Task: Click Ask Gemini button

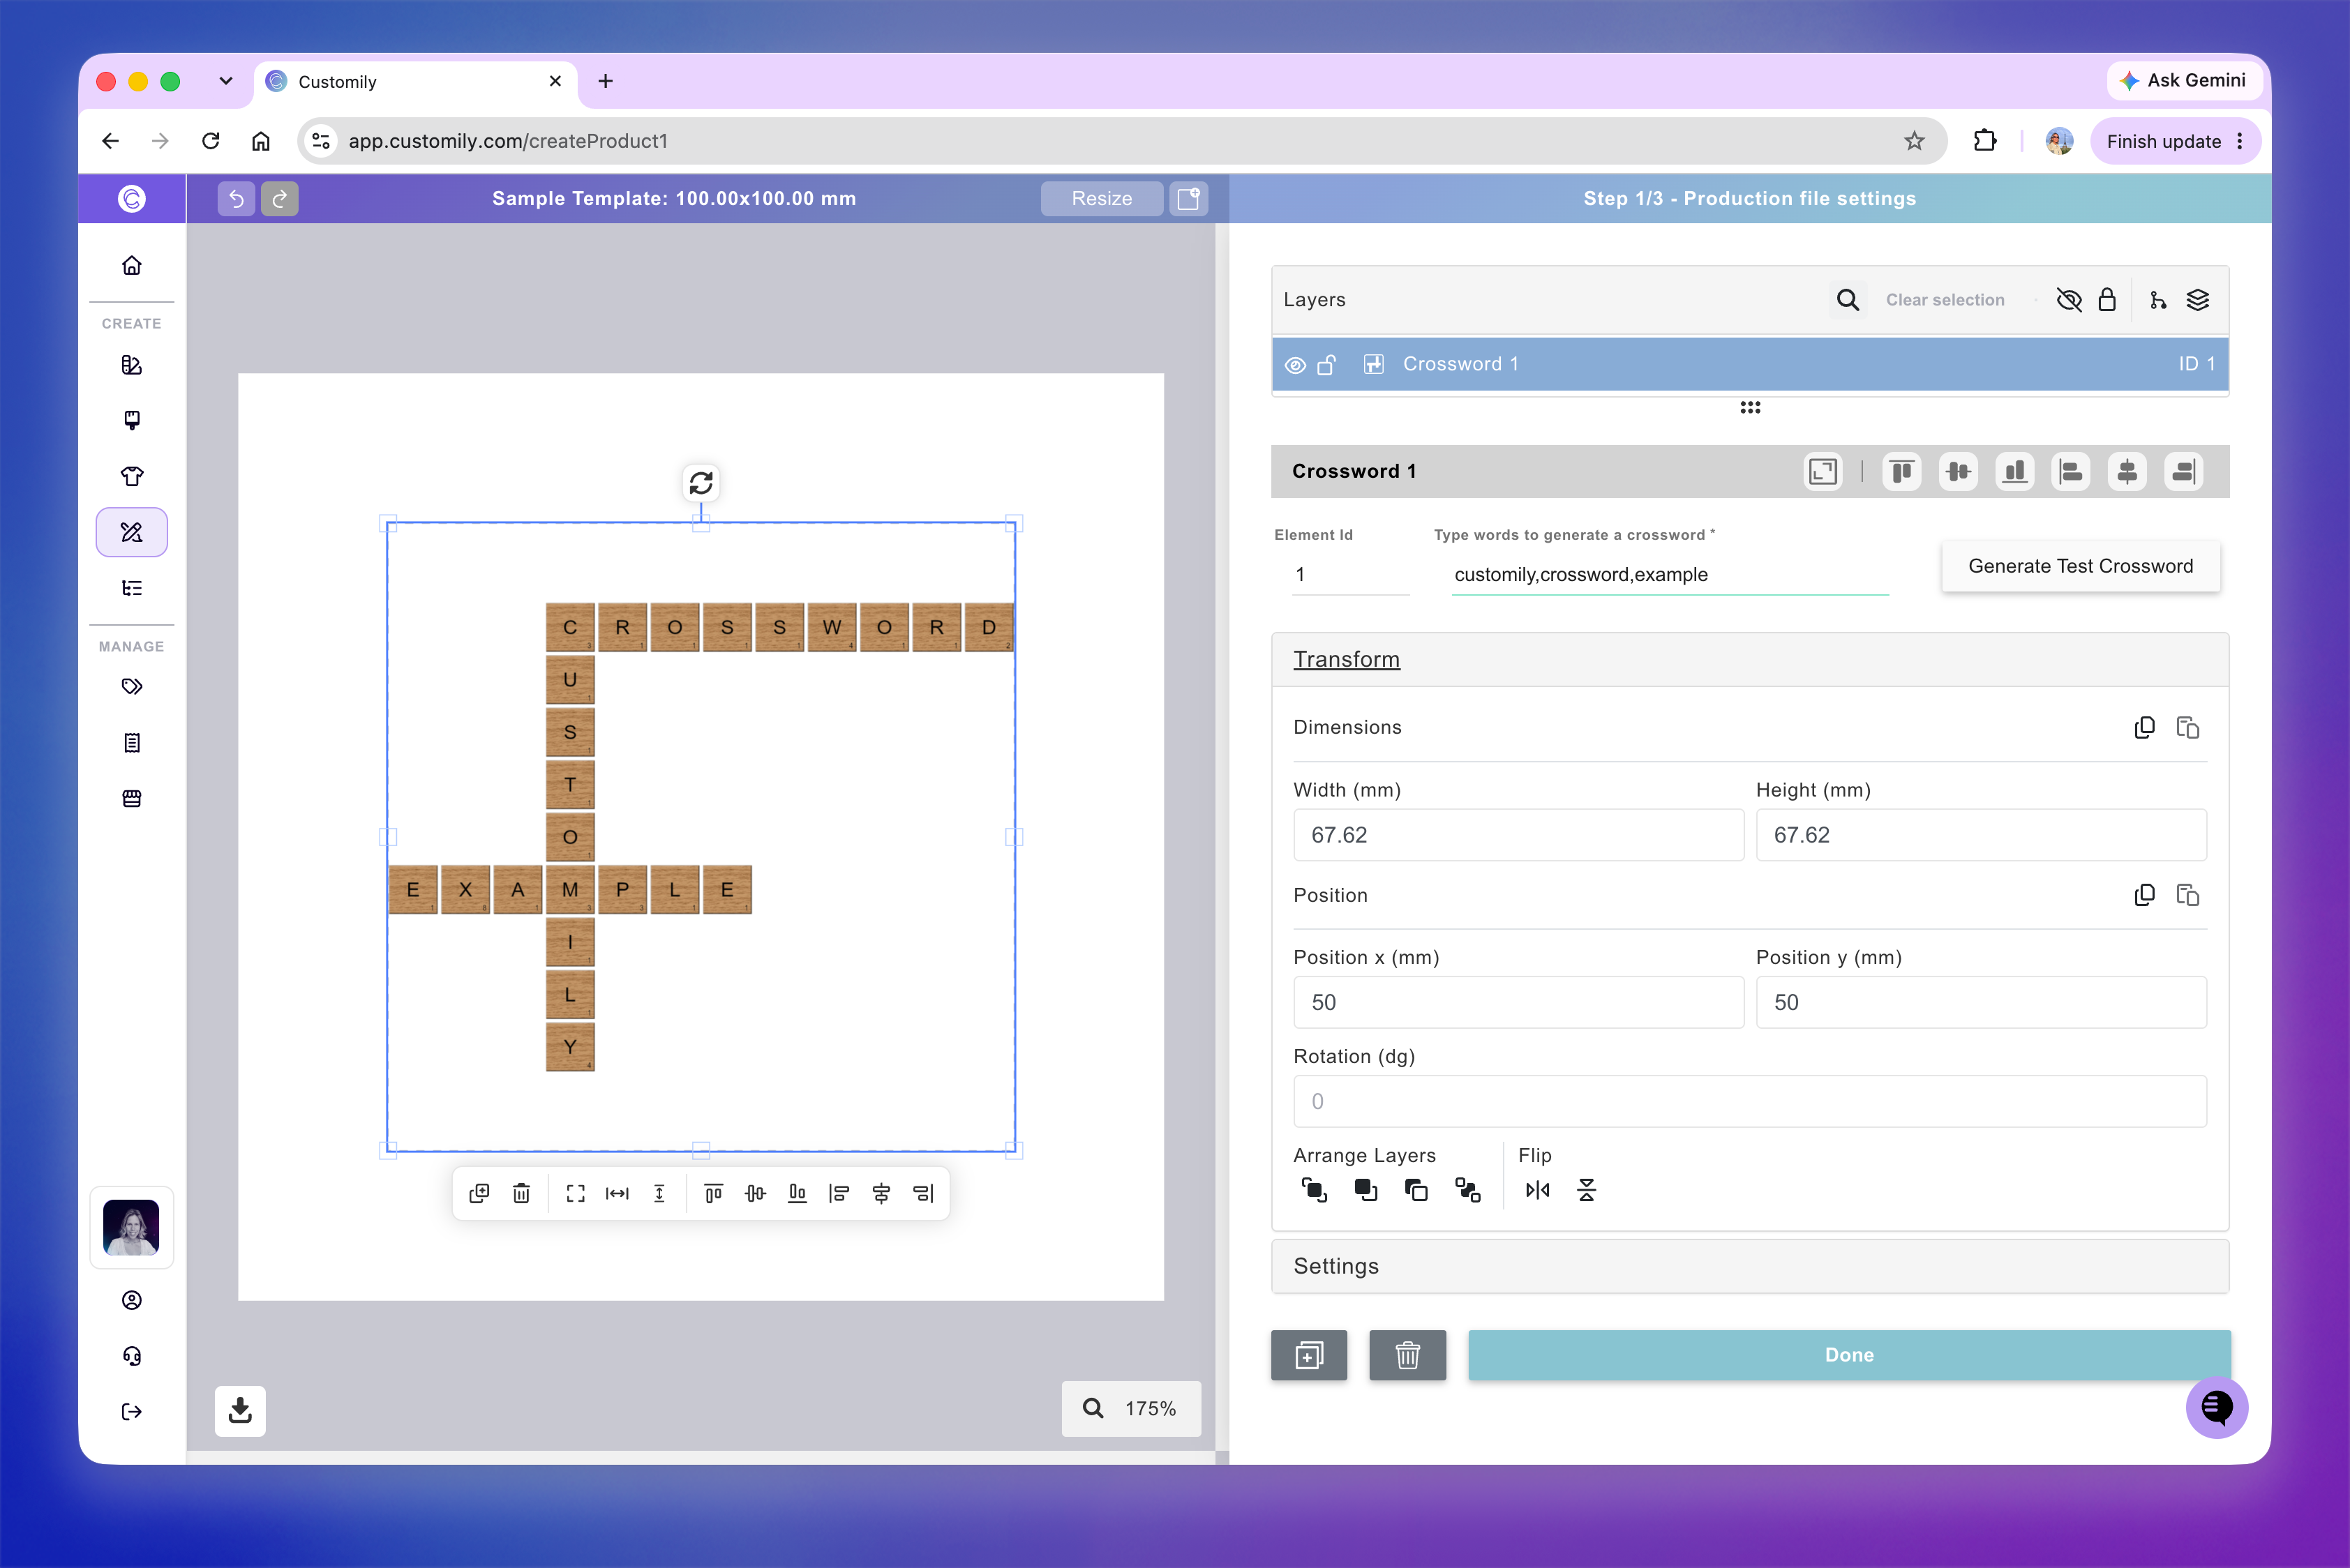Action: 2183,80
